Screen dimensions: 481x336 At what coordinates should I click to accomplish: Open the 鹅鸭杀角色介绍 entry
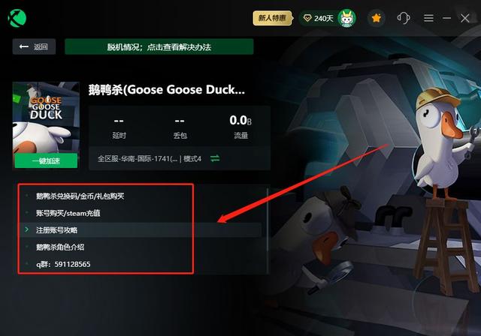tap(60, 247)
